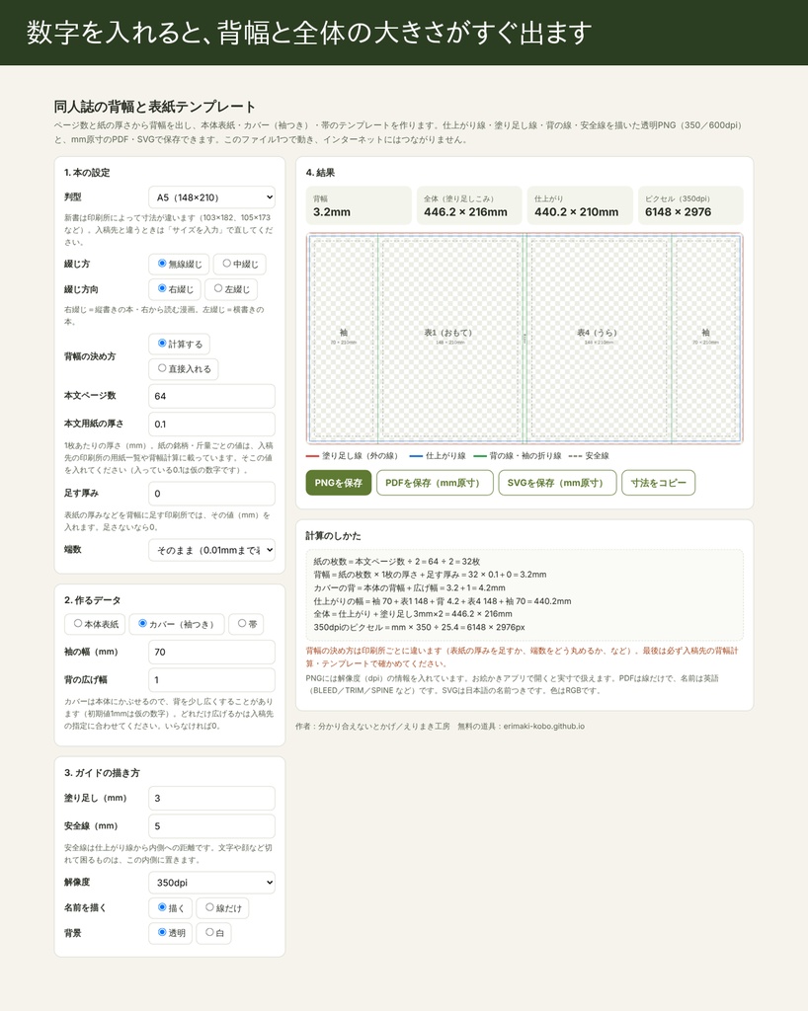The width and height of the screenshot is (808, 1011).
Task: Select 線だけ for name drawing
Action: (x=222, y=908)
